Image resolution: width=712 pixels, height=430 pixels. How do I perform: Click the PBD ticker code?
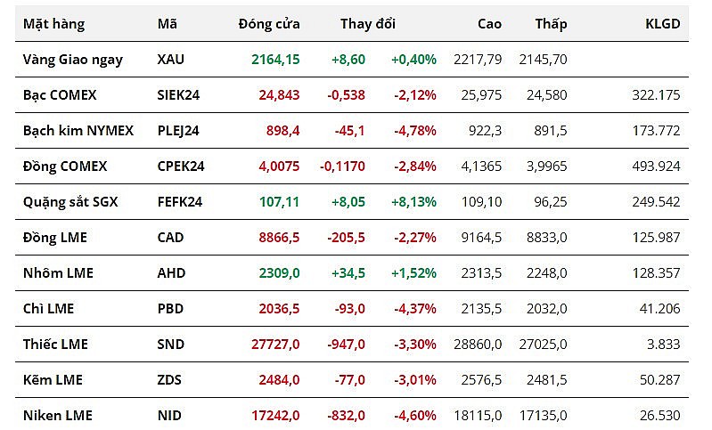(170, 308)
